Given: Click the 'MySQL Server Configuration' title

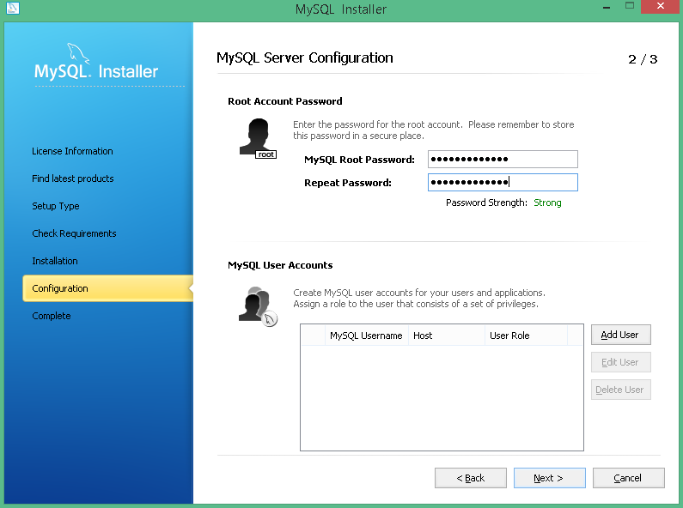Looking at the screenshot, I should click(x=305, y=57).
